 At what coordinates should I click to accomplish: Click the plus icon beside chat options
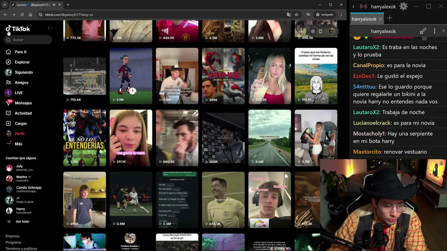[x=444, y=31]
